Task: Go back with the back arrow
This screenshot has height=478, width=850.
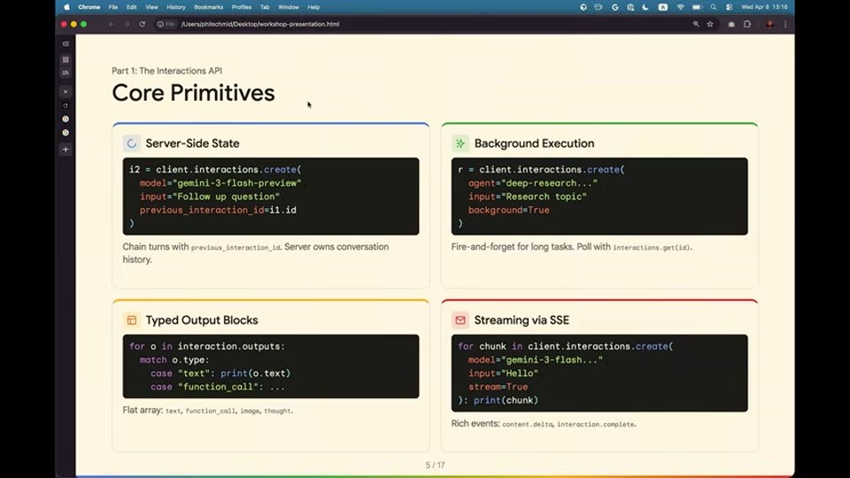Action: pos(112,24)
